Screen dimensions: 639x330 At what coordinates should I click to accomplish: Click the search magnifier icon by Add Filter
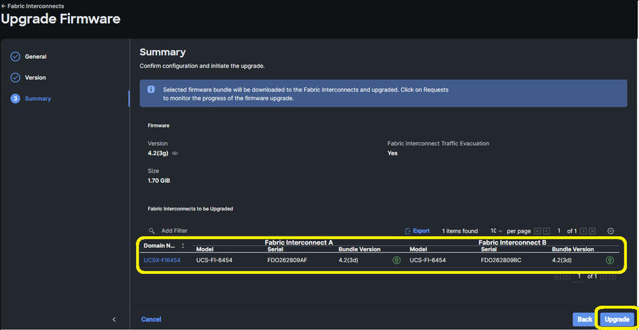pyautogui.click(x=151, y=231)
